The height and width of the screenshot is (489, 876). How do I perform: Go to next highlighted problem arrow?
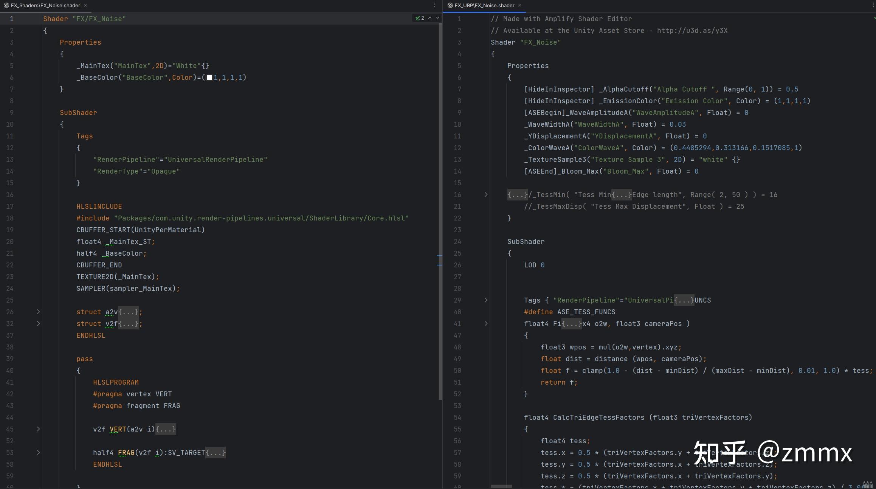point(438,18)
